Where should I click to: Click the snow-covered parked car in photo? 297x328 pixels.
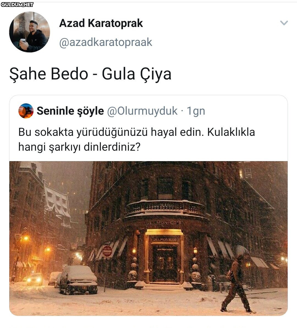[x=78, y=280]
